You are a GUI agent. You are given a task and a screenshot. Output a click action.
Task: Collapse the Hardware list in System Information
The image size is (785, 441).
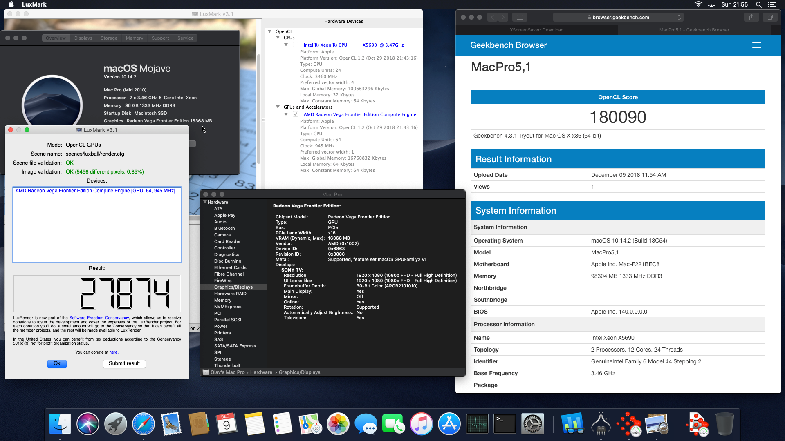[x=205, y=202]
